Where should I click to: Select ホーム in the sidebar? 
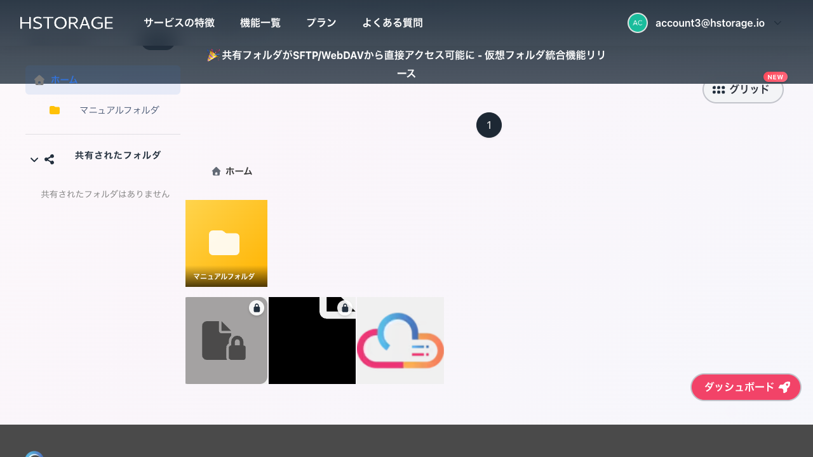103,80
